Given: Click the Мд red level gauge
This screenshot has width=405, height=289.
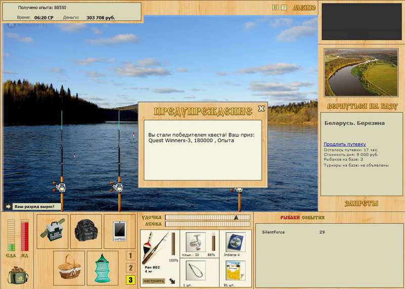Looking at the screenshot, I should click(24, 235).
